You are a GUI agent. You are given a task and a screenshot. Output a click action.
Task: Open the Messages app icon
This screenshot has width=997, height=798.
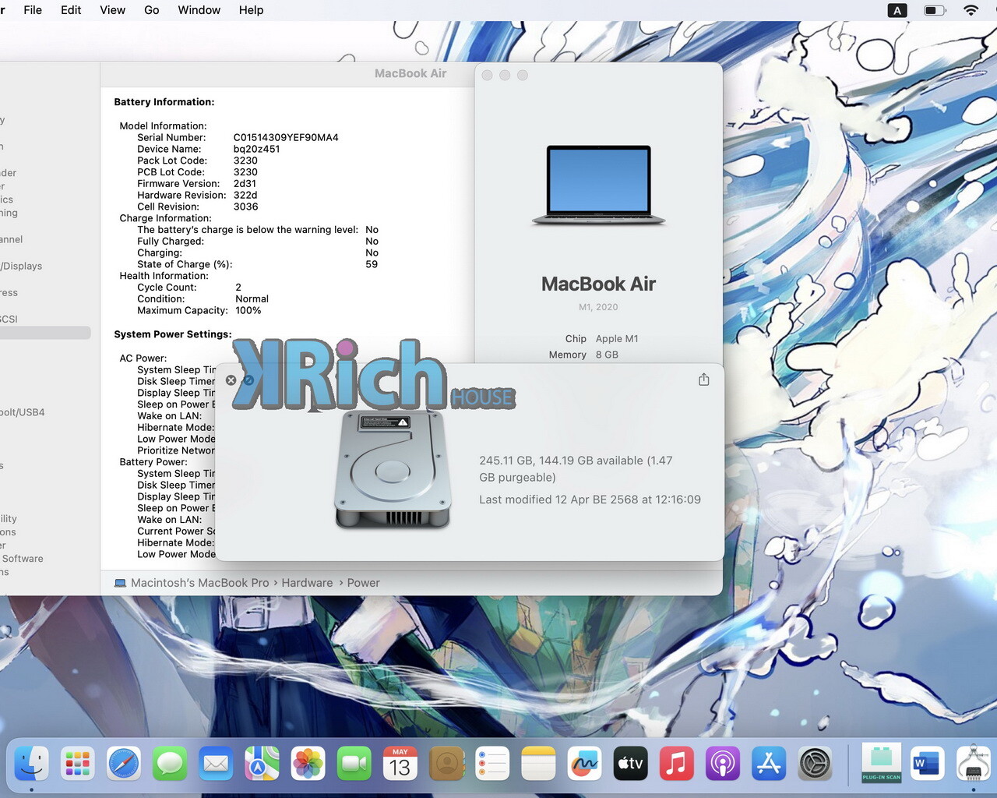pos(169,764)
